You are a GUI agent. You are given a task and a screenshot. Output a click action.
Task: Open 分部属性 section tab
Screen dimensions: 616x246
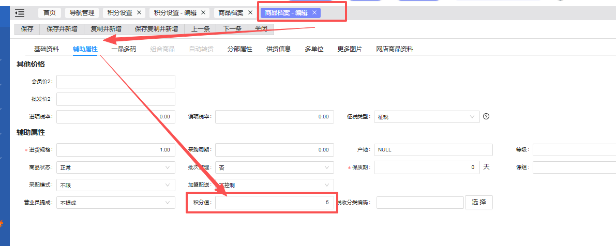coord(239,49)
